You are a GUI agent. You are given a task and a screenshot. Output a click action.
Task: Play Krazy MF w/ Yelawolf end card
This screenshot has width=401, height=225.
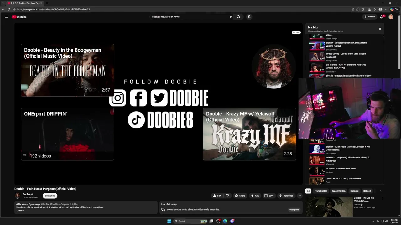pos(249,134)
